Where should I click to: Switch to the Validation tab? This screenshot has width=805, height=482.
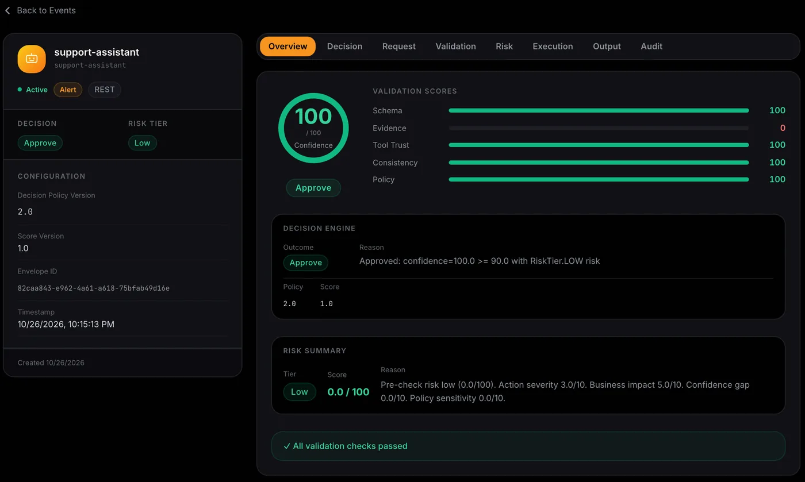(455, 47)
